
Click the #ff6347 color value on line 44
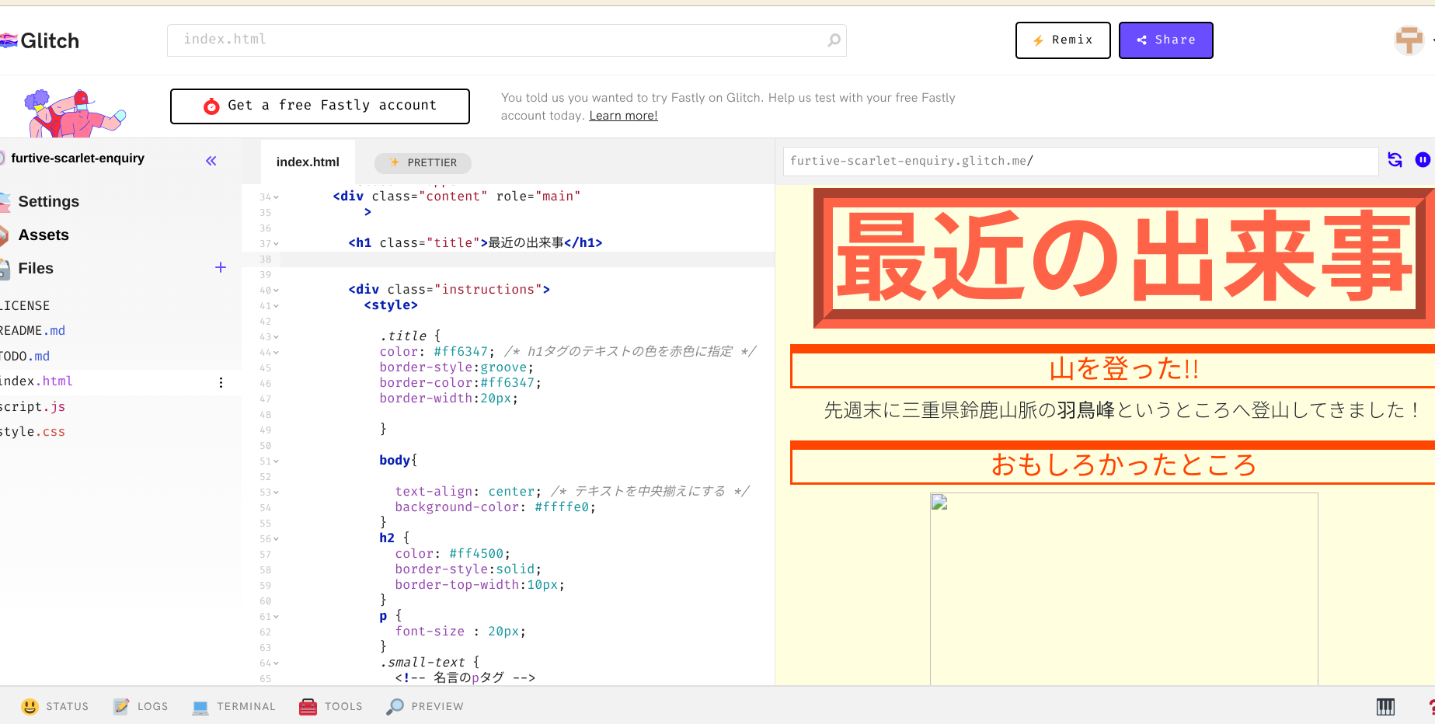(461, 352)
